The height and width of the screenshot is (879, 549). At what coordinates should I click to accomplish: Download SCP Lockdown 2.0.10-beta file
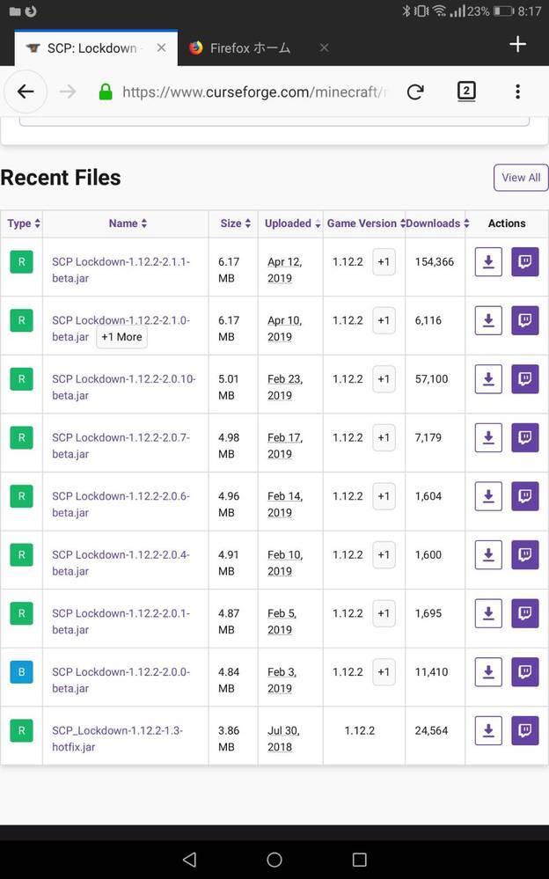(x=488, y=379)
